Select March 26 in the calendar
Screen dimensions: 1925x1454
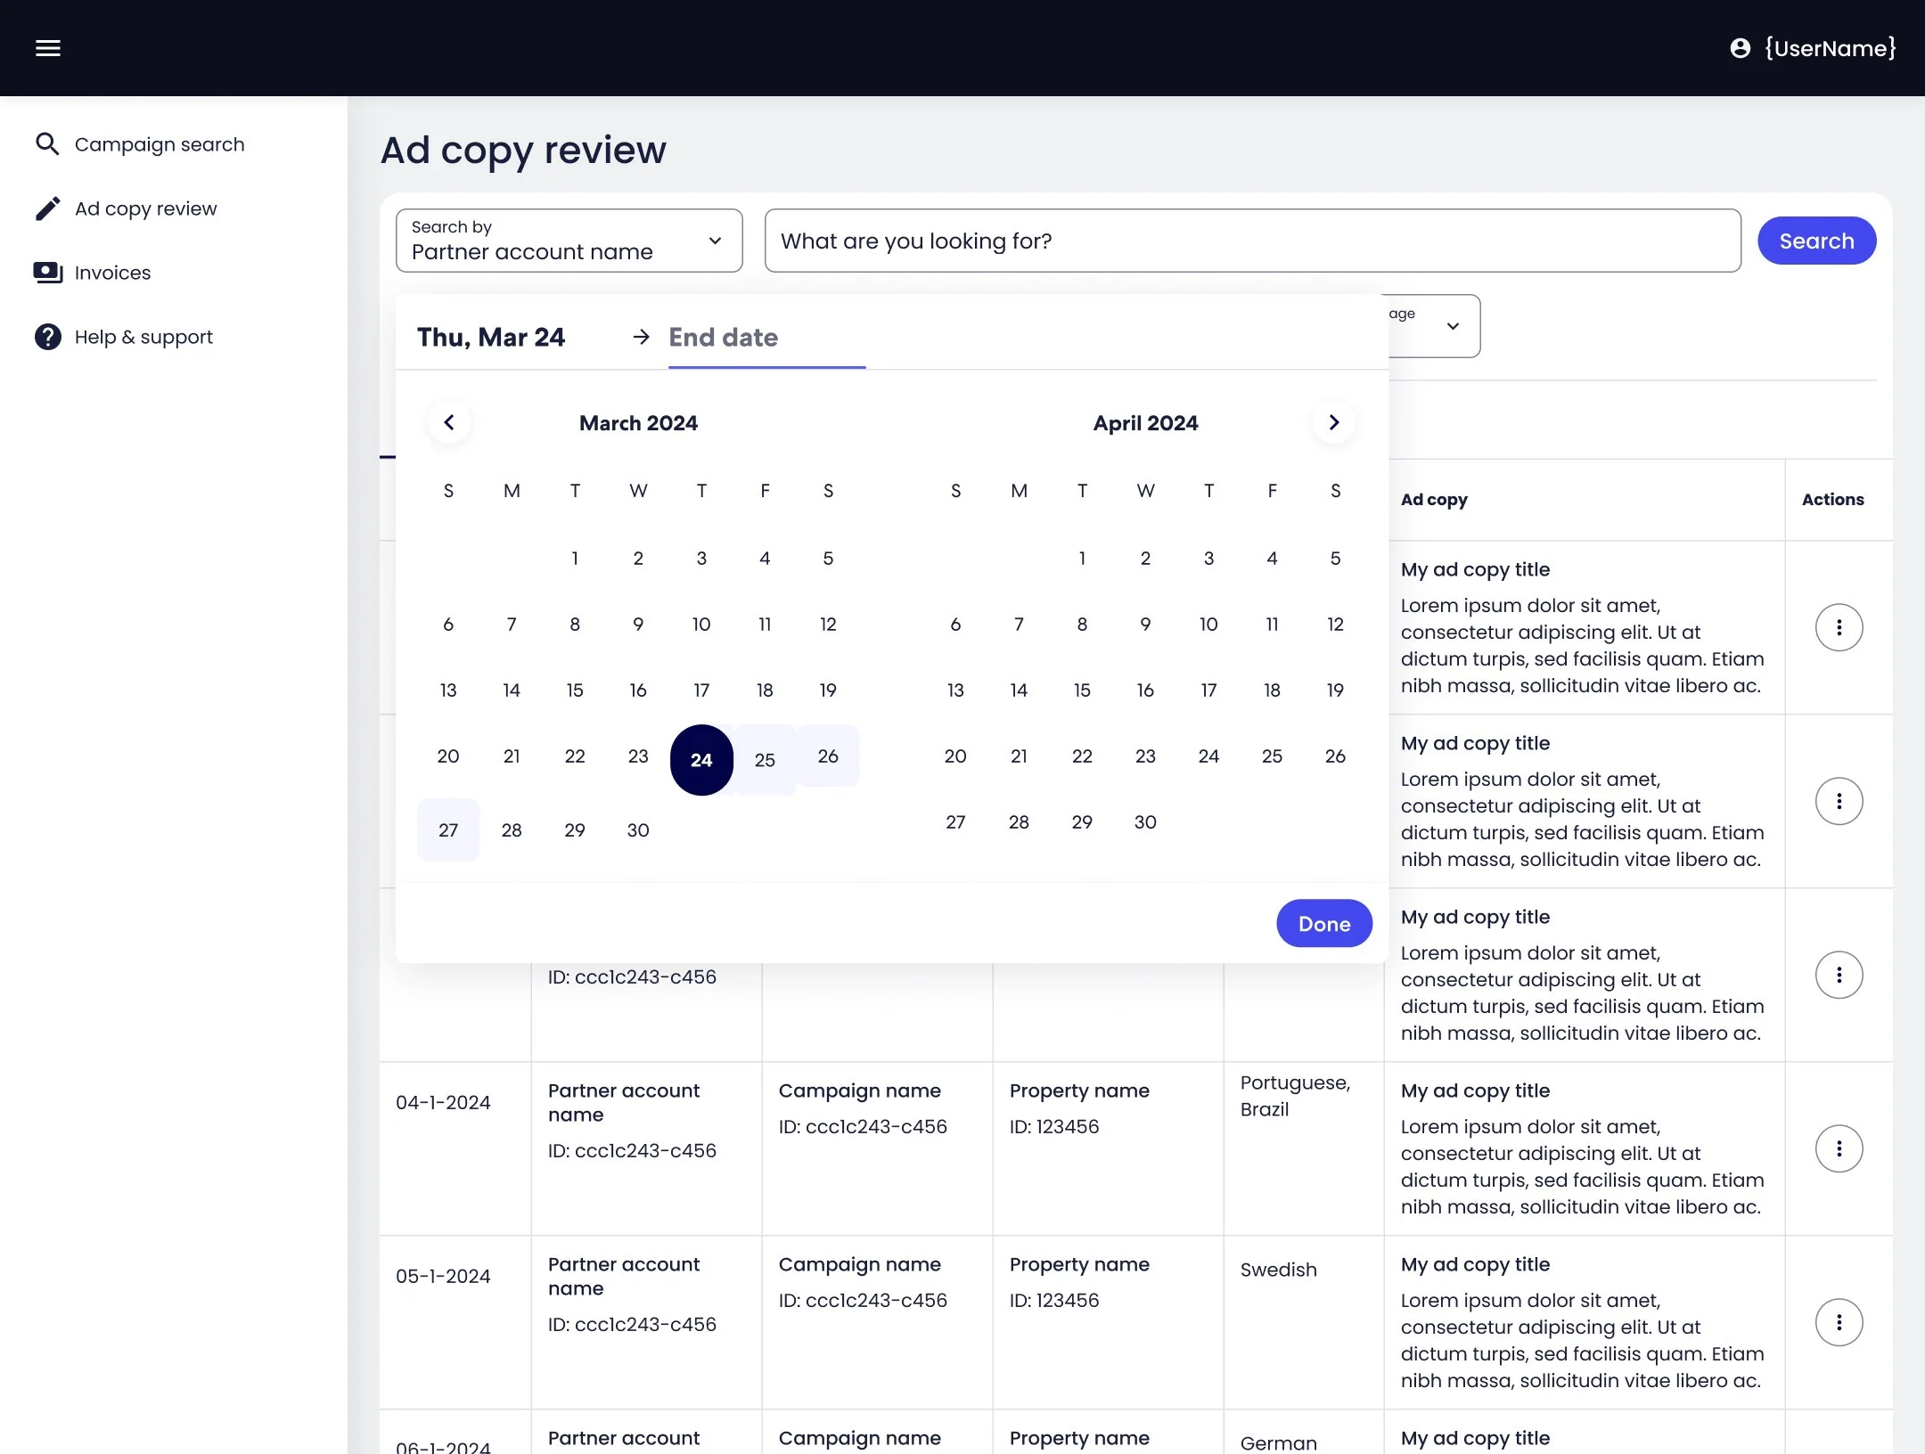[828, 756]
